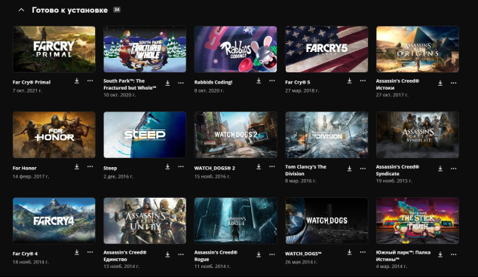Click the Steep game title text

click(x=110, y=168)
